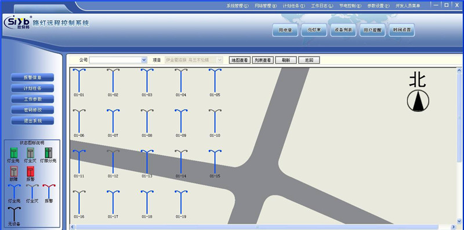This screenshot has width=464, height=230.
Task: Click the 刷新 refresh button
Action: 286,60
